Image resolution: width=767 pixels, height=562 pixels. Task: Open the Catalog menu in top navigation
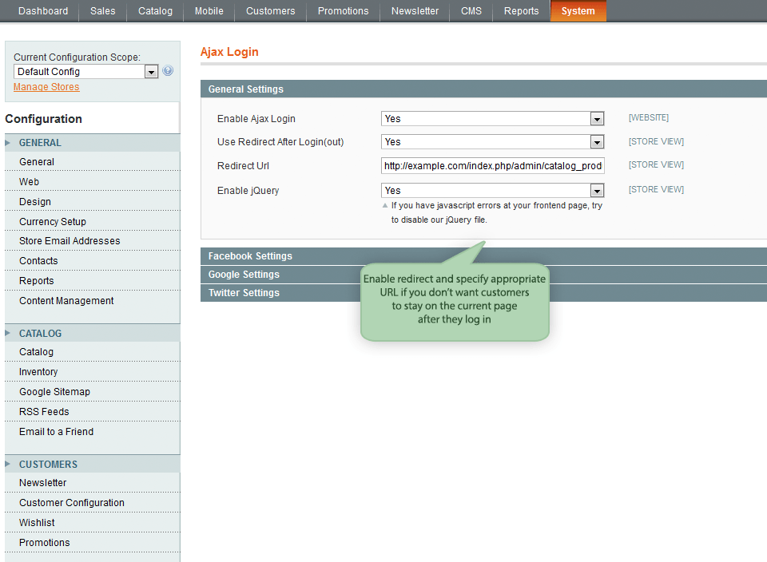pyautogui.click(x=155, y=11)
